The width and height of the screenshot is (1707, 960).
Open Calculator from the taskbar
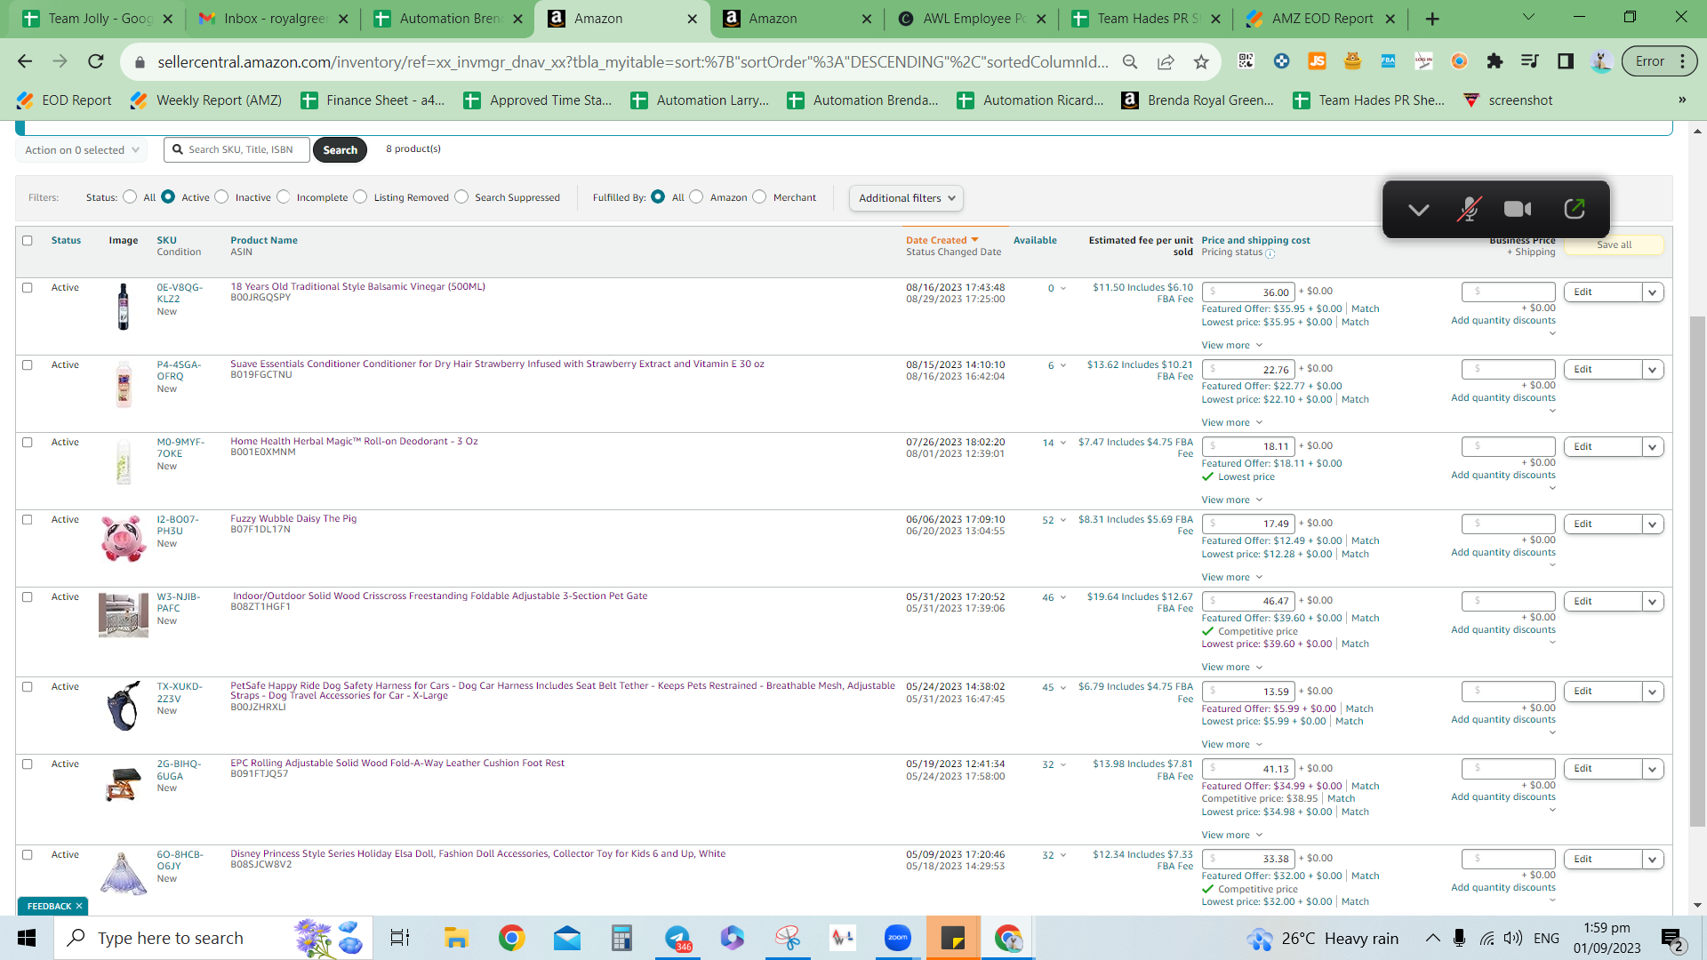point(621,938)
